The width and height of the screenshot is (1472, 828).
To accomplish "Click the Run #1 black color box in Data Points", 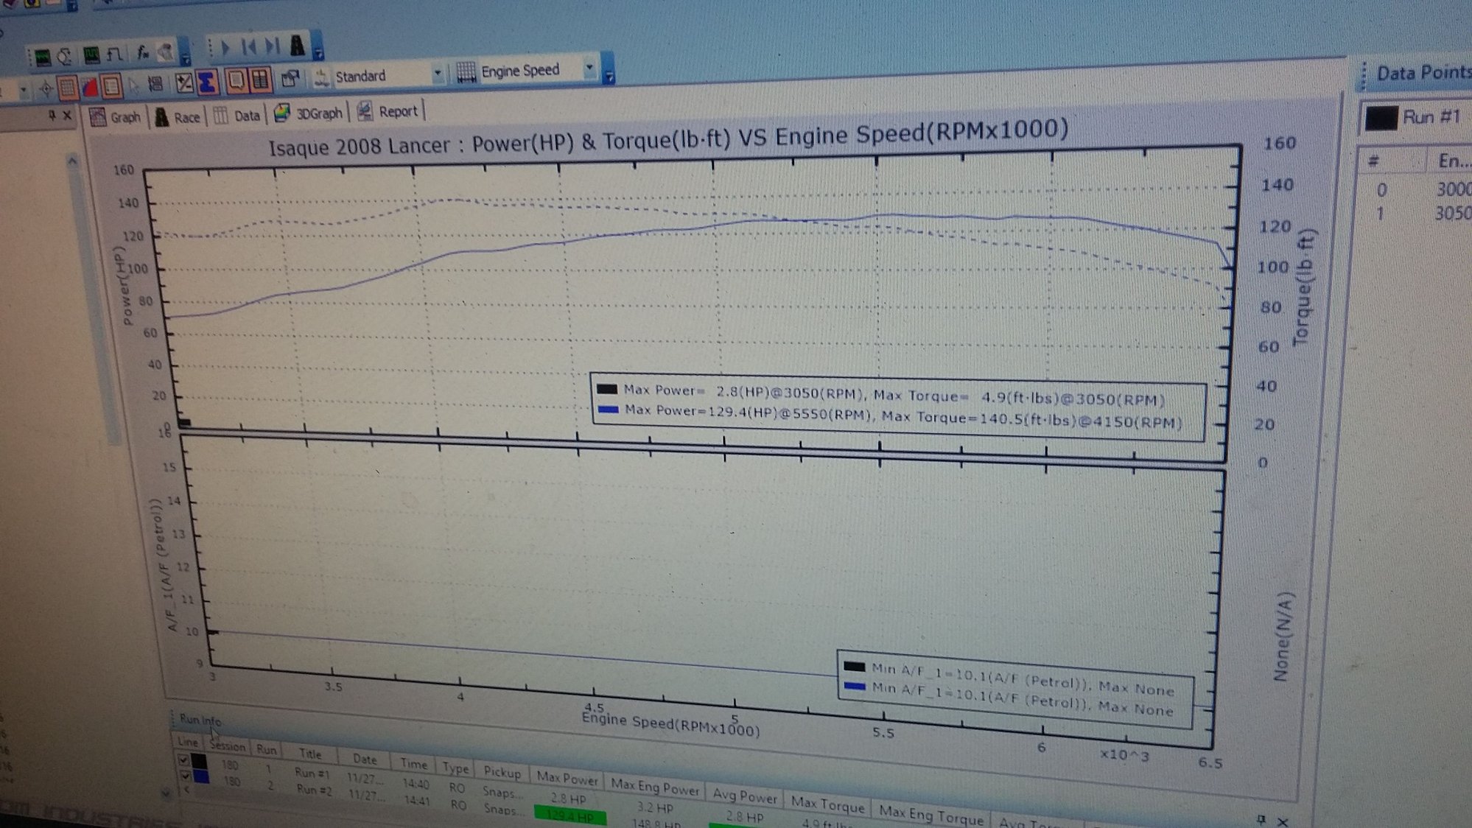I will [x=1381, y=119].
